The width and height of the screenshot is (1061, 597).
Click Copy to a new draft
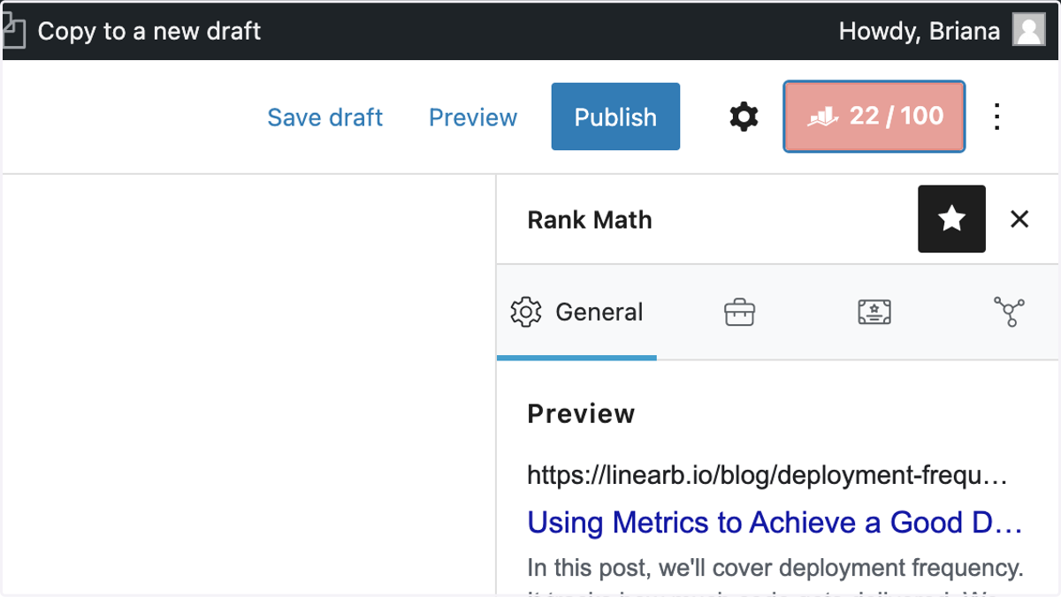(x=149, y=32)
